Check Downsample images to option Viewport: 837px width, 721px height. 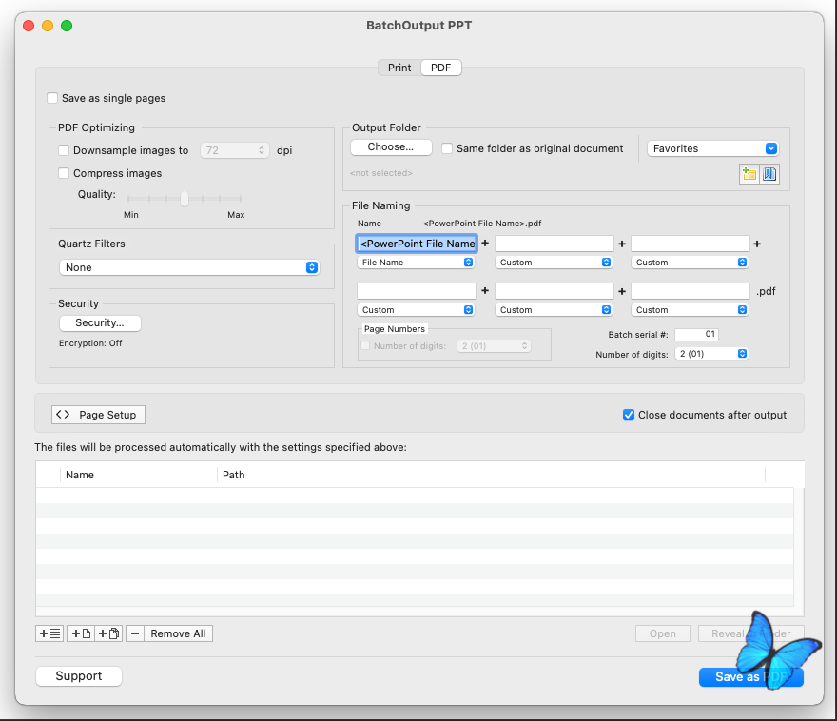pyautogui.click(x=64, y=150)
